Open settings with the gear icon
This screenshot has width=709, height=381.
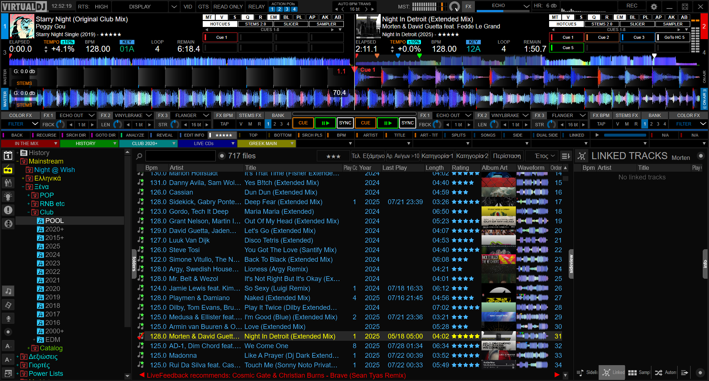(654, 7)
